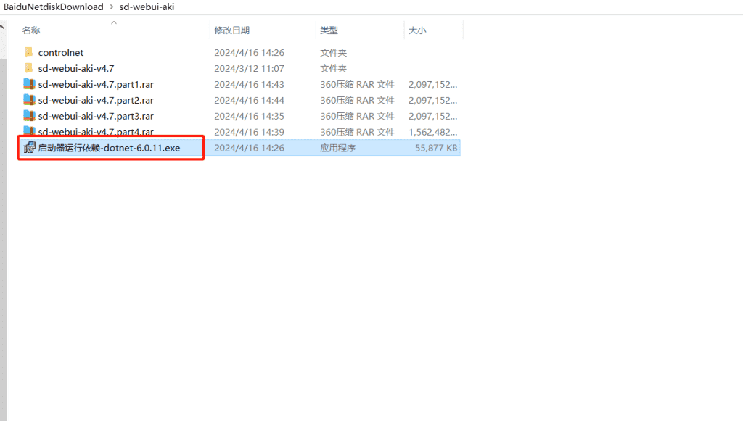Click the part3.rar archive icon

coord(29,116)
